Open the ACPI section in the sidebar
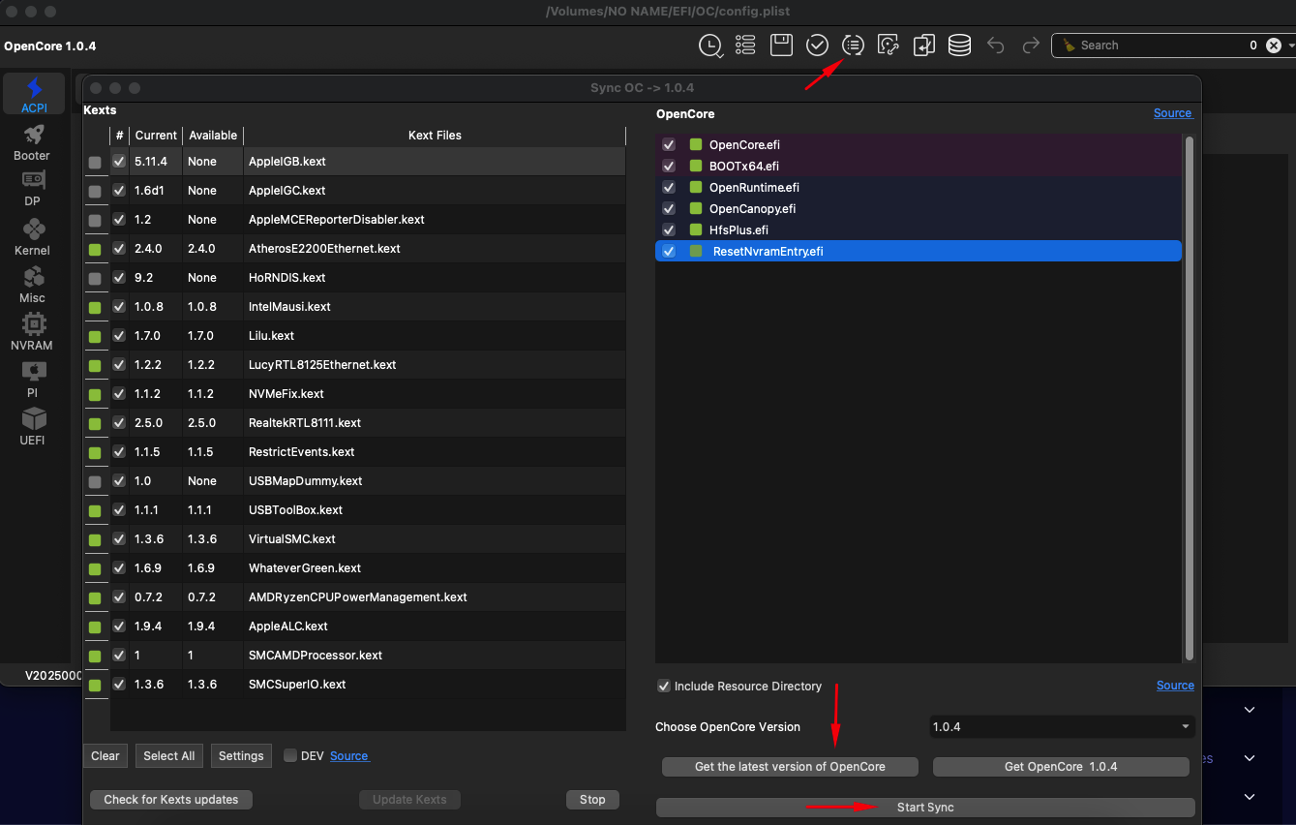The width and height of the screenshot is (1296, 825). (x=34, y=95)
